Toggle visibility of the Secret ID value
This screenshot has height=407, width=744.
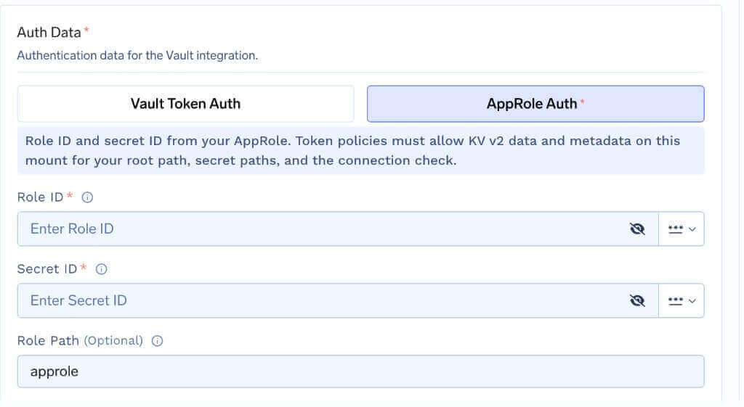[637, 301]
